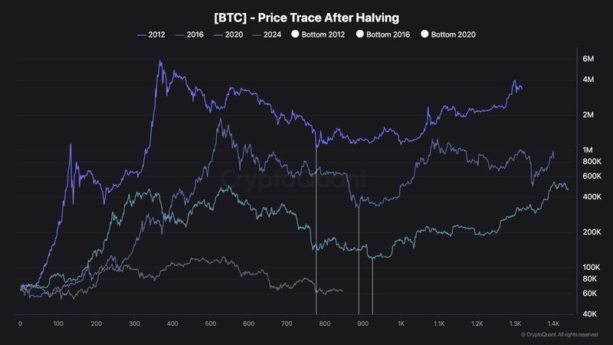Click the 1M label on the y-axis

coord(588,149)
